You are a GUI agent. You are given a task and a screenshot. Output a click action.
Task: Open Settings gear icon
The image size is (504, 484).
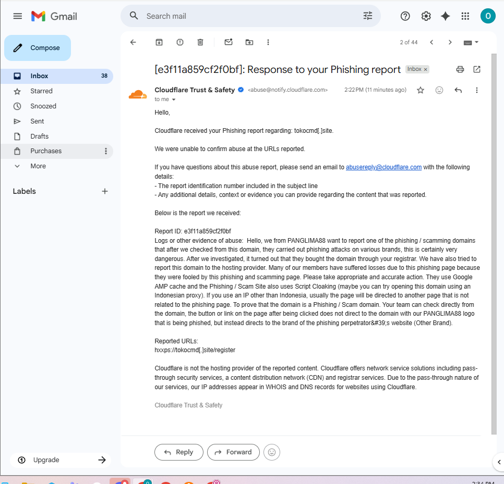click(426, 16)
